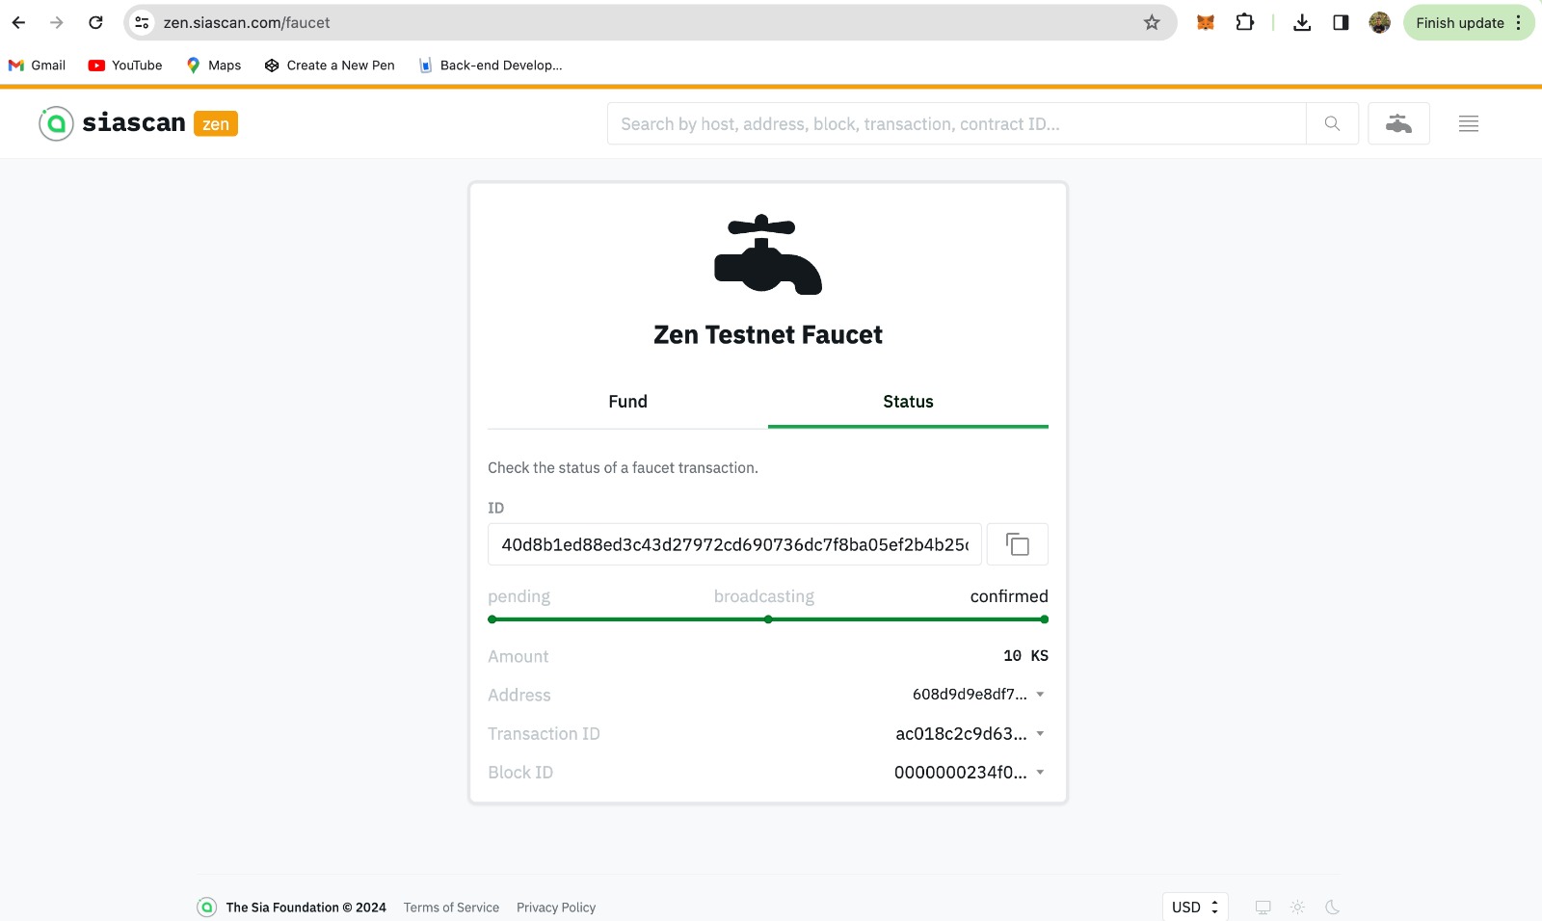Open the USD currency selector
Screen dimensions: 1542x921
click(x=1195, y=908)
